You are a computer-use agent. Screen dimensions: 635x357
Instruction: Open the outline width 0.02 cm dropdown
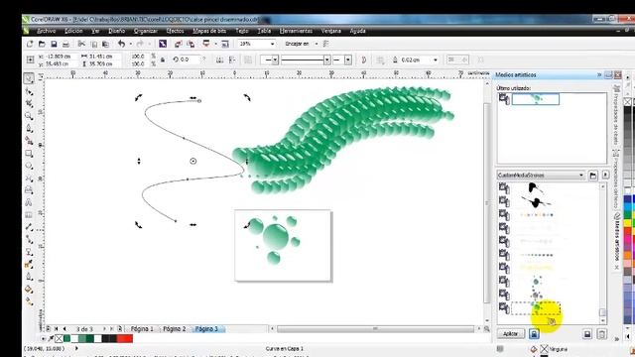436,59
